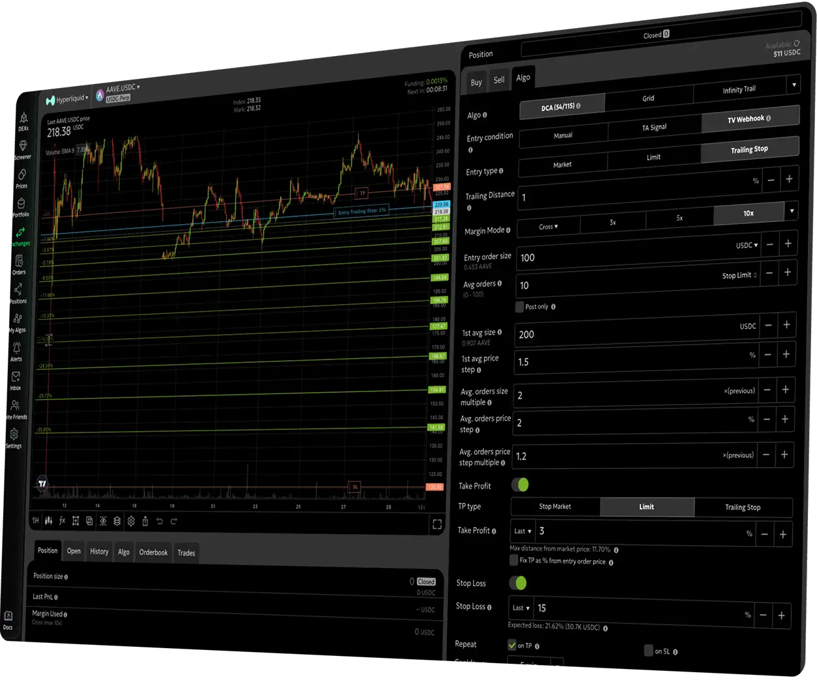
Task: Choose the Grid algo button
Action: 648,98
